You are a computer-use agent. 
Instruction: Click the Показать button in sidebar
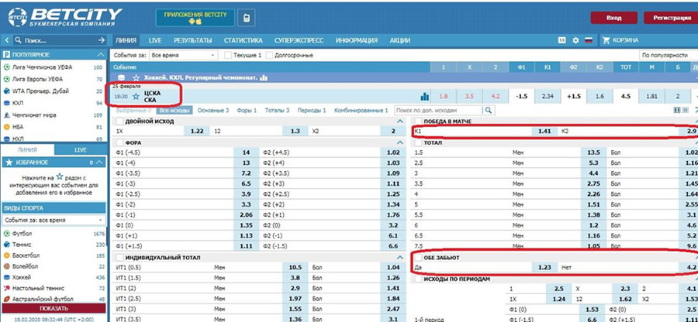54,308
